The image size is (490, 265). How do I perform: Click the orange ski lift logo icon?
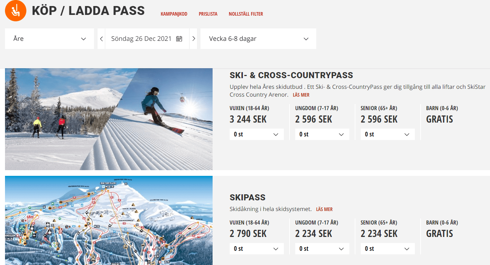click(15, 11)
